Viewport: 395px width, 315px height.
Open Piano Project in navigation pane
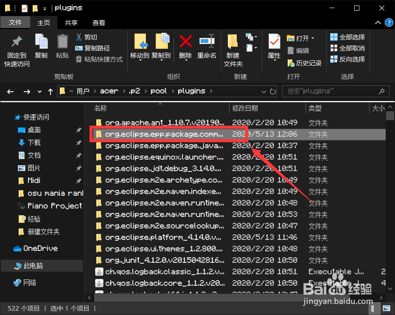tap(50, 206)
